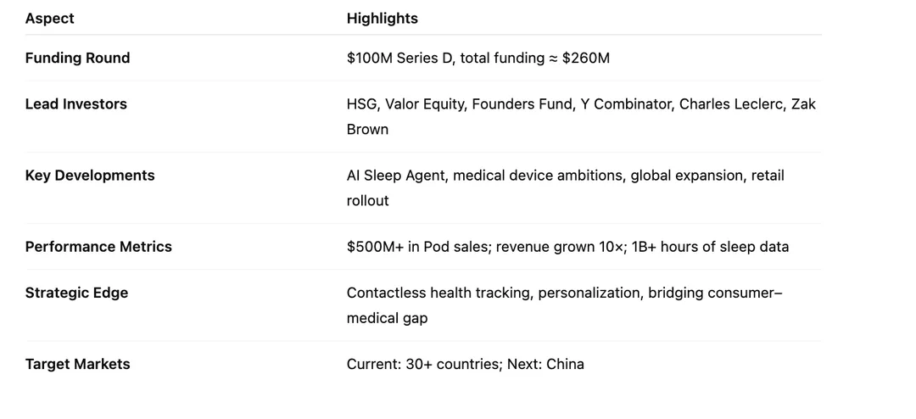Click the Aspect column header
916x419 pixels.
pyautogui.click(x=49, y=18)
